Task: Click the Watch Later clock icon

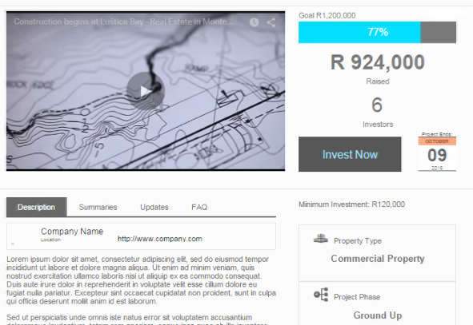Action: click(x=254, y=22)
